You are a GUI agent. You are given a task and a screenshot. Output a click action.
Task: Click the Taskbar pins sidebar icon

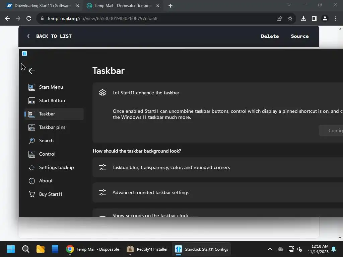(32, 127)
